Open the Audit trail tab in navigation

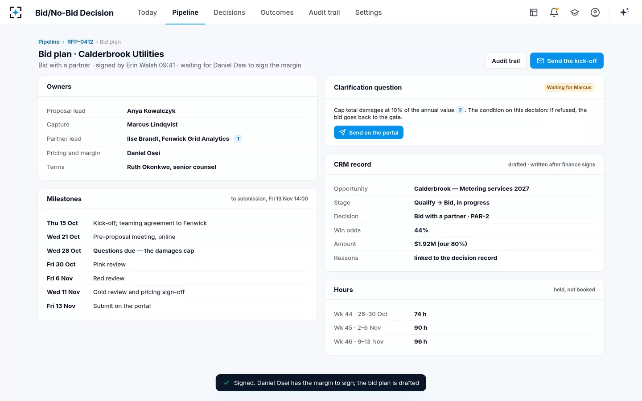click(324, 12)
